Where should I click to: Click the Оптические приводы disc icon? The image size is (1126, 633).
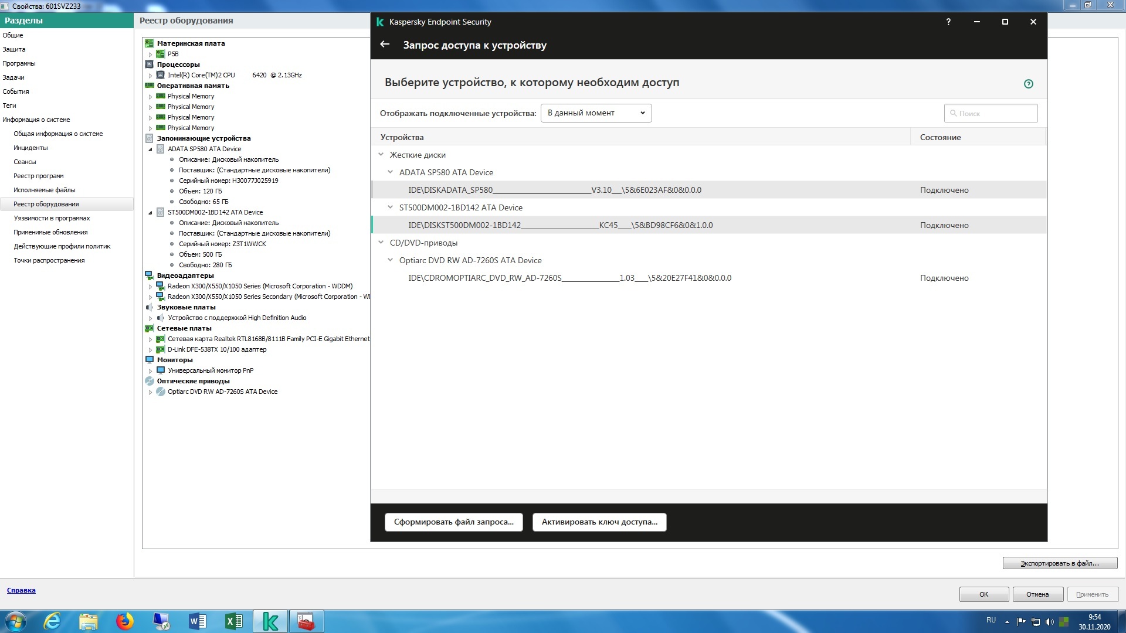click(149, 381)
